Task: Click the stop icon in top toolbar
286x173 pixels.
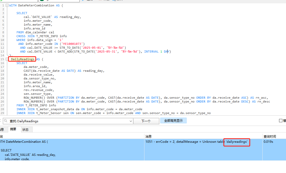Action: pyautogui.click(x=101, y=1)
